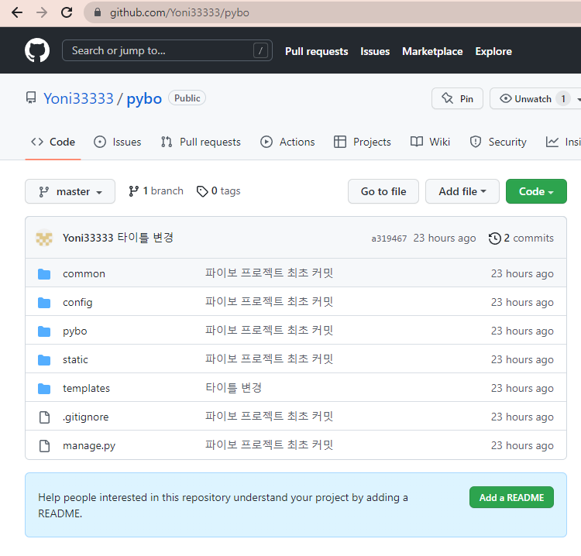Open the config folder
581x556 pixels.
pos(77,303)
